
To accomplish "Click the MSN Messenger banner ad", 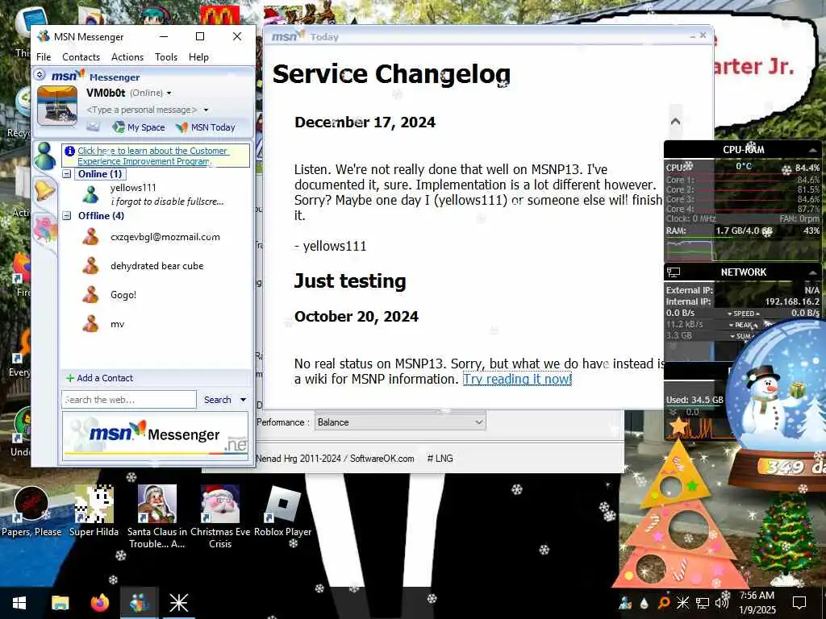I will (156, 436).
